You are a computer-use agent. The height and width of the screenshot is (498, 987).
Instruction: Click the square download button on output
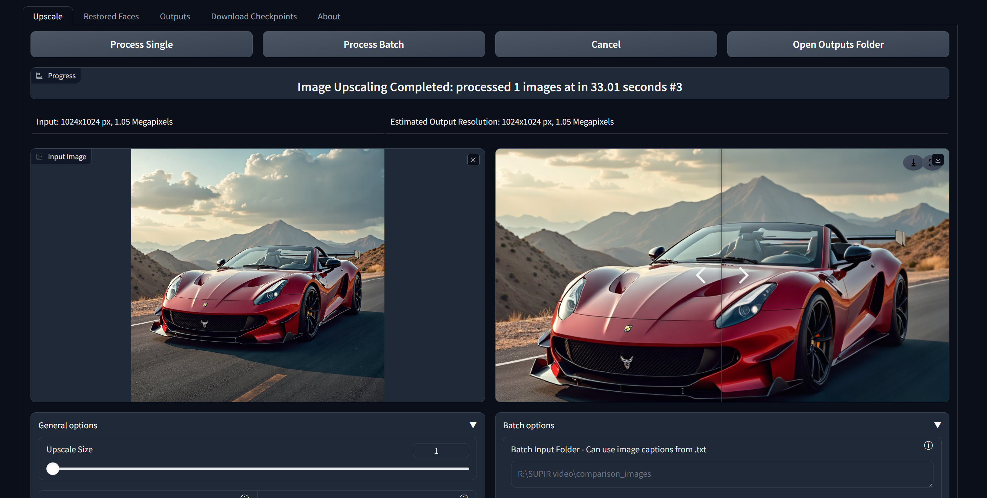click(938, 160)
